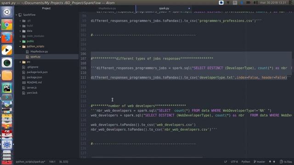Screen dimensions: 294x165
Task: Open the Files folder dock icon
Action: click(x=7, y=75)
